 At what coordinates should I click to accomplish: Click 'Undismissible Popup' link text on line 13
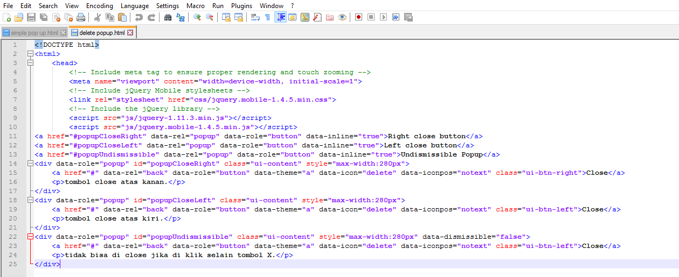point(442,154)
